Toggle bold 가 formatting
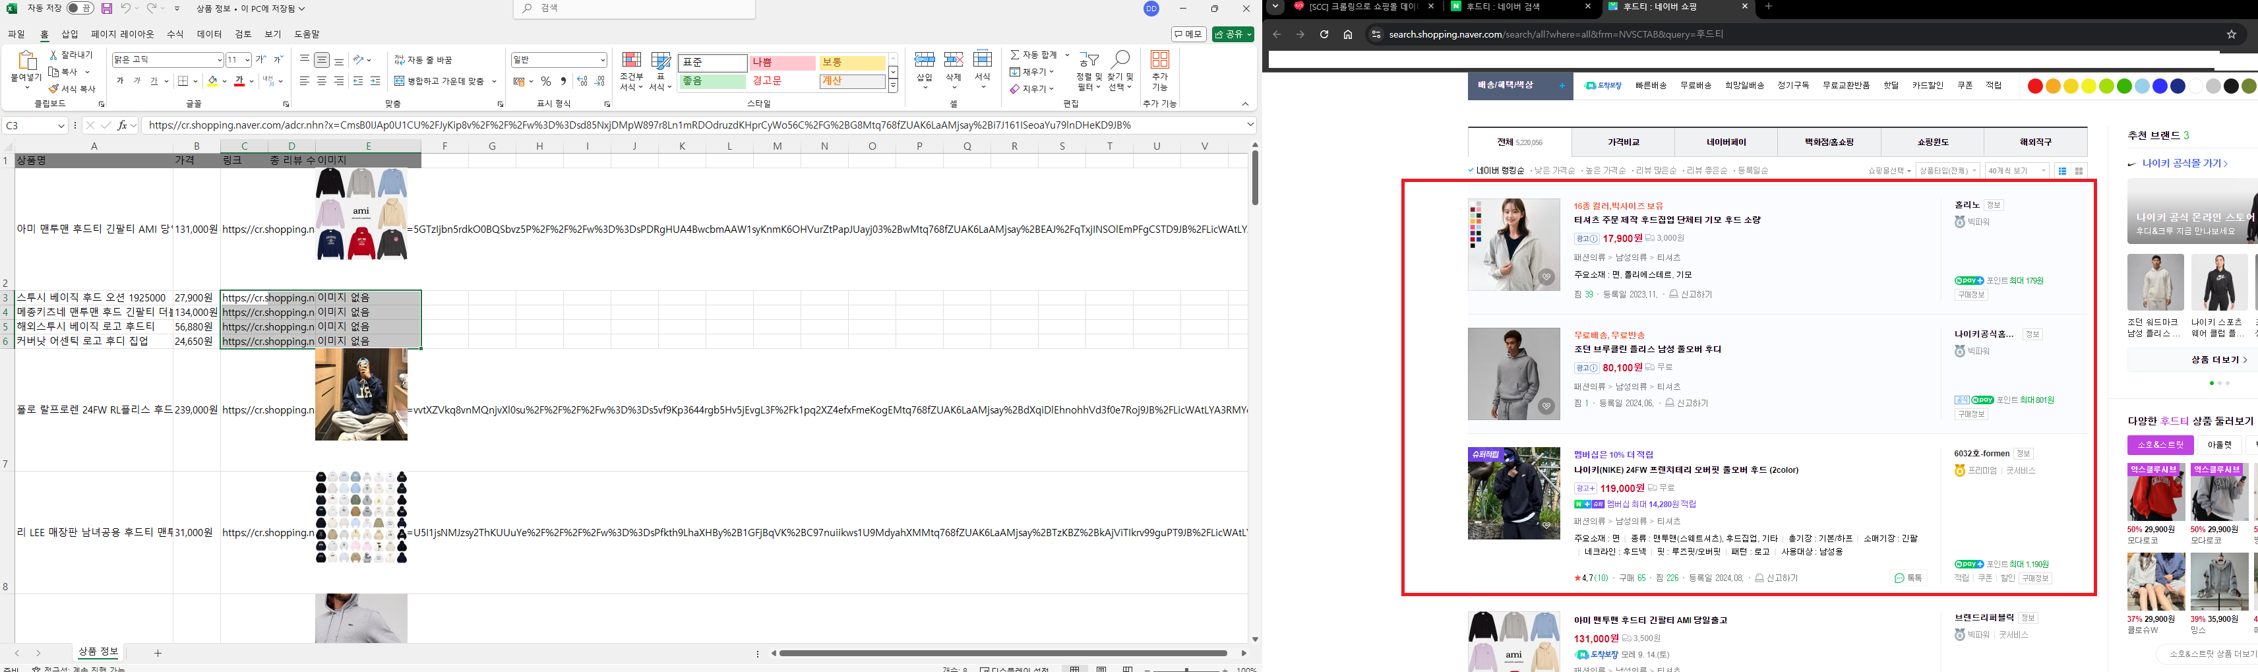 click(119, 82)
